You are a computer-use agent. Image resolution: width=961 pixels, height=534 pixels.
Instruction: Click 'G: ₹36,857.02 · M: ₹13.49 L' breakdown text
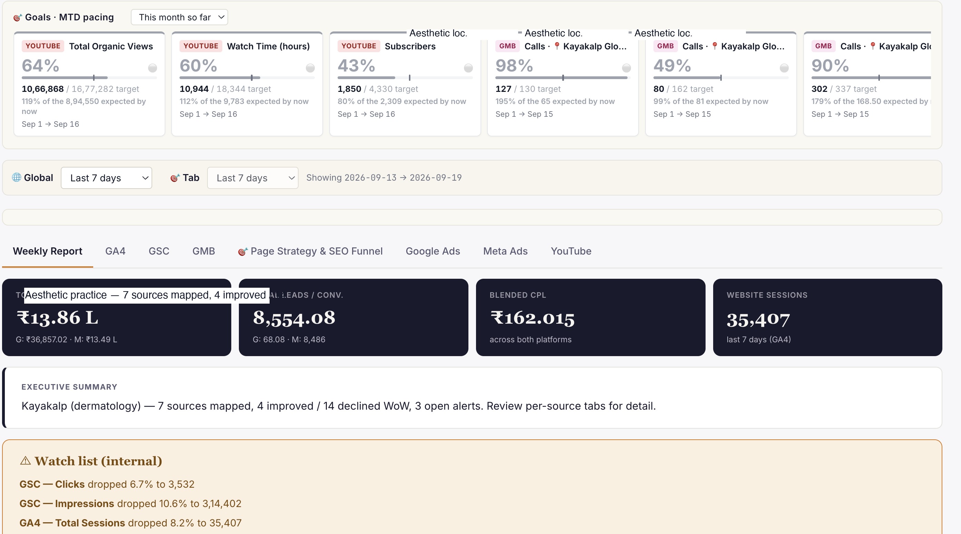[x=66, y=340]
